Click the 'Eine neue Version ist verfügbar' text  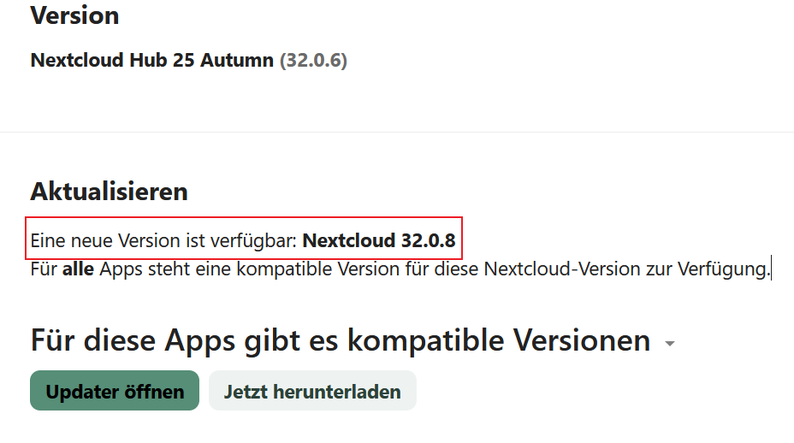pyautogui.click(x=163, y=240)
